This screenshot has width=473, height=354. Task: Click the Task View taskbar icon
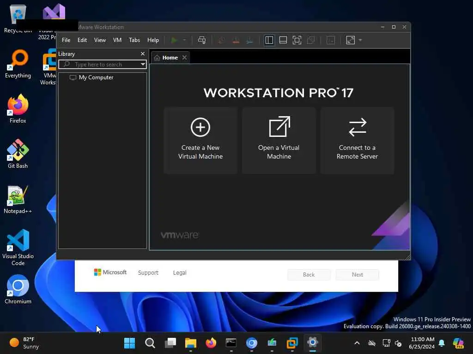coord(170,343)
